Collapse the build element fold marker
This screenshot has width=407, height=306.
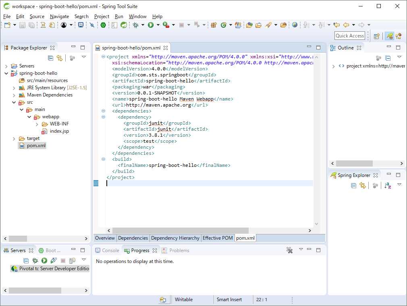(x=103, y=159)
